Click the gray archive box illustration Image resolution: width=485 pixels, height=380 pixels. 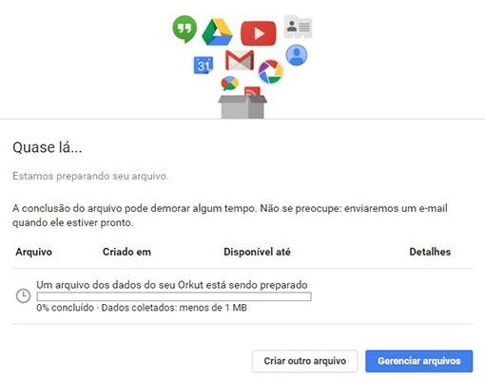coord(242,107)
